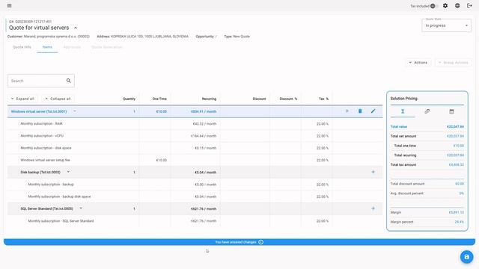Collapse the quote header chevron
This screenshot has width=479, height=269.
pos(76,28)
